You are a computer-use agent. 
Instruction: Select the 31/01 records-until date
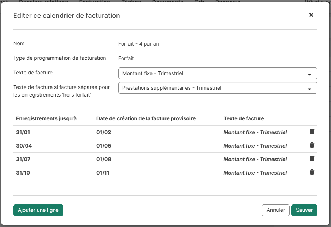(23, 132)
